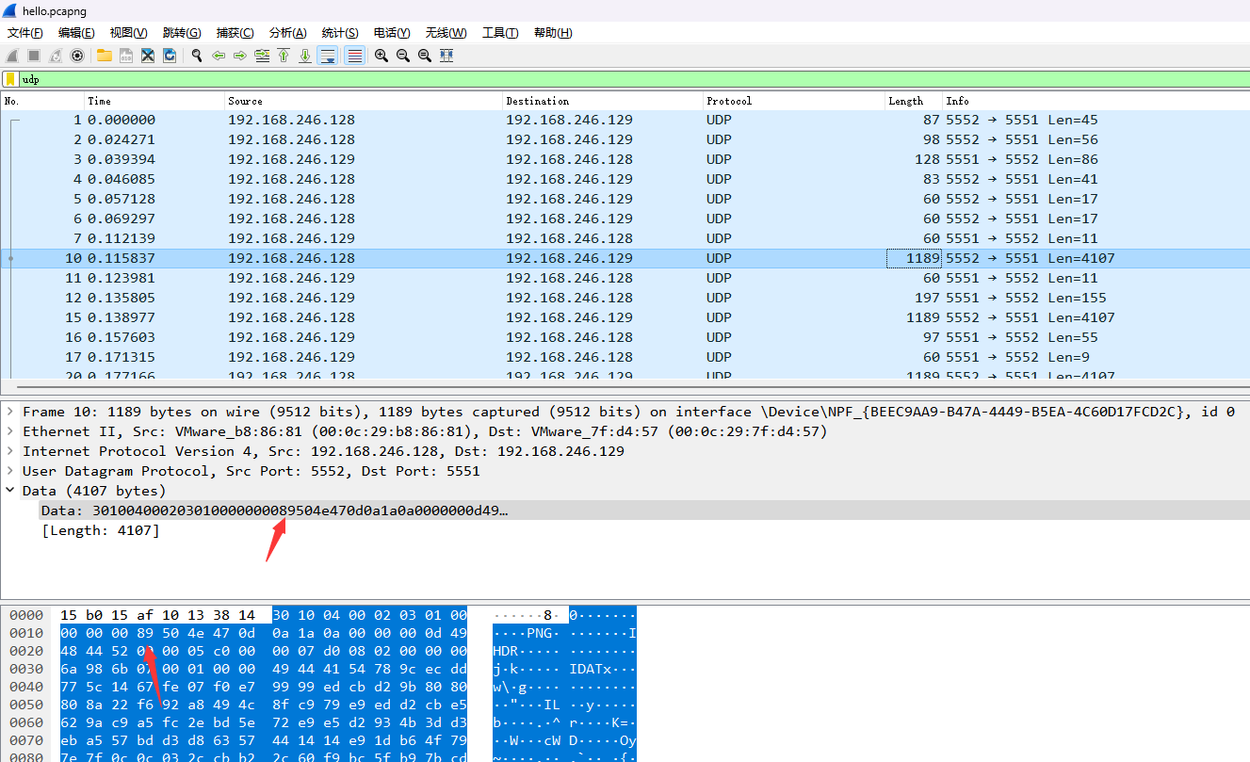The width and height of the screenshot is (1250, 762).
Task: Sort by the No. column header
Action: pyautogui.click(x=42, y=101)
